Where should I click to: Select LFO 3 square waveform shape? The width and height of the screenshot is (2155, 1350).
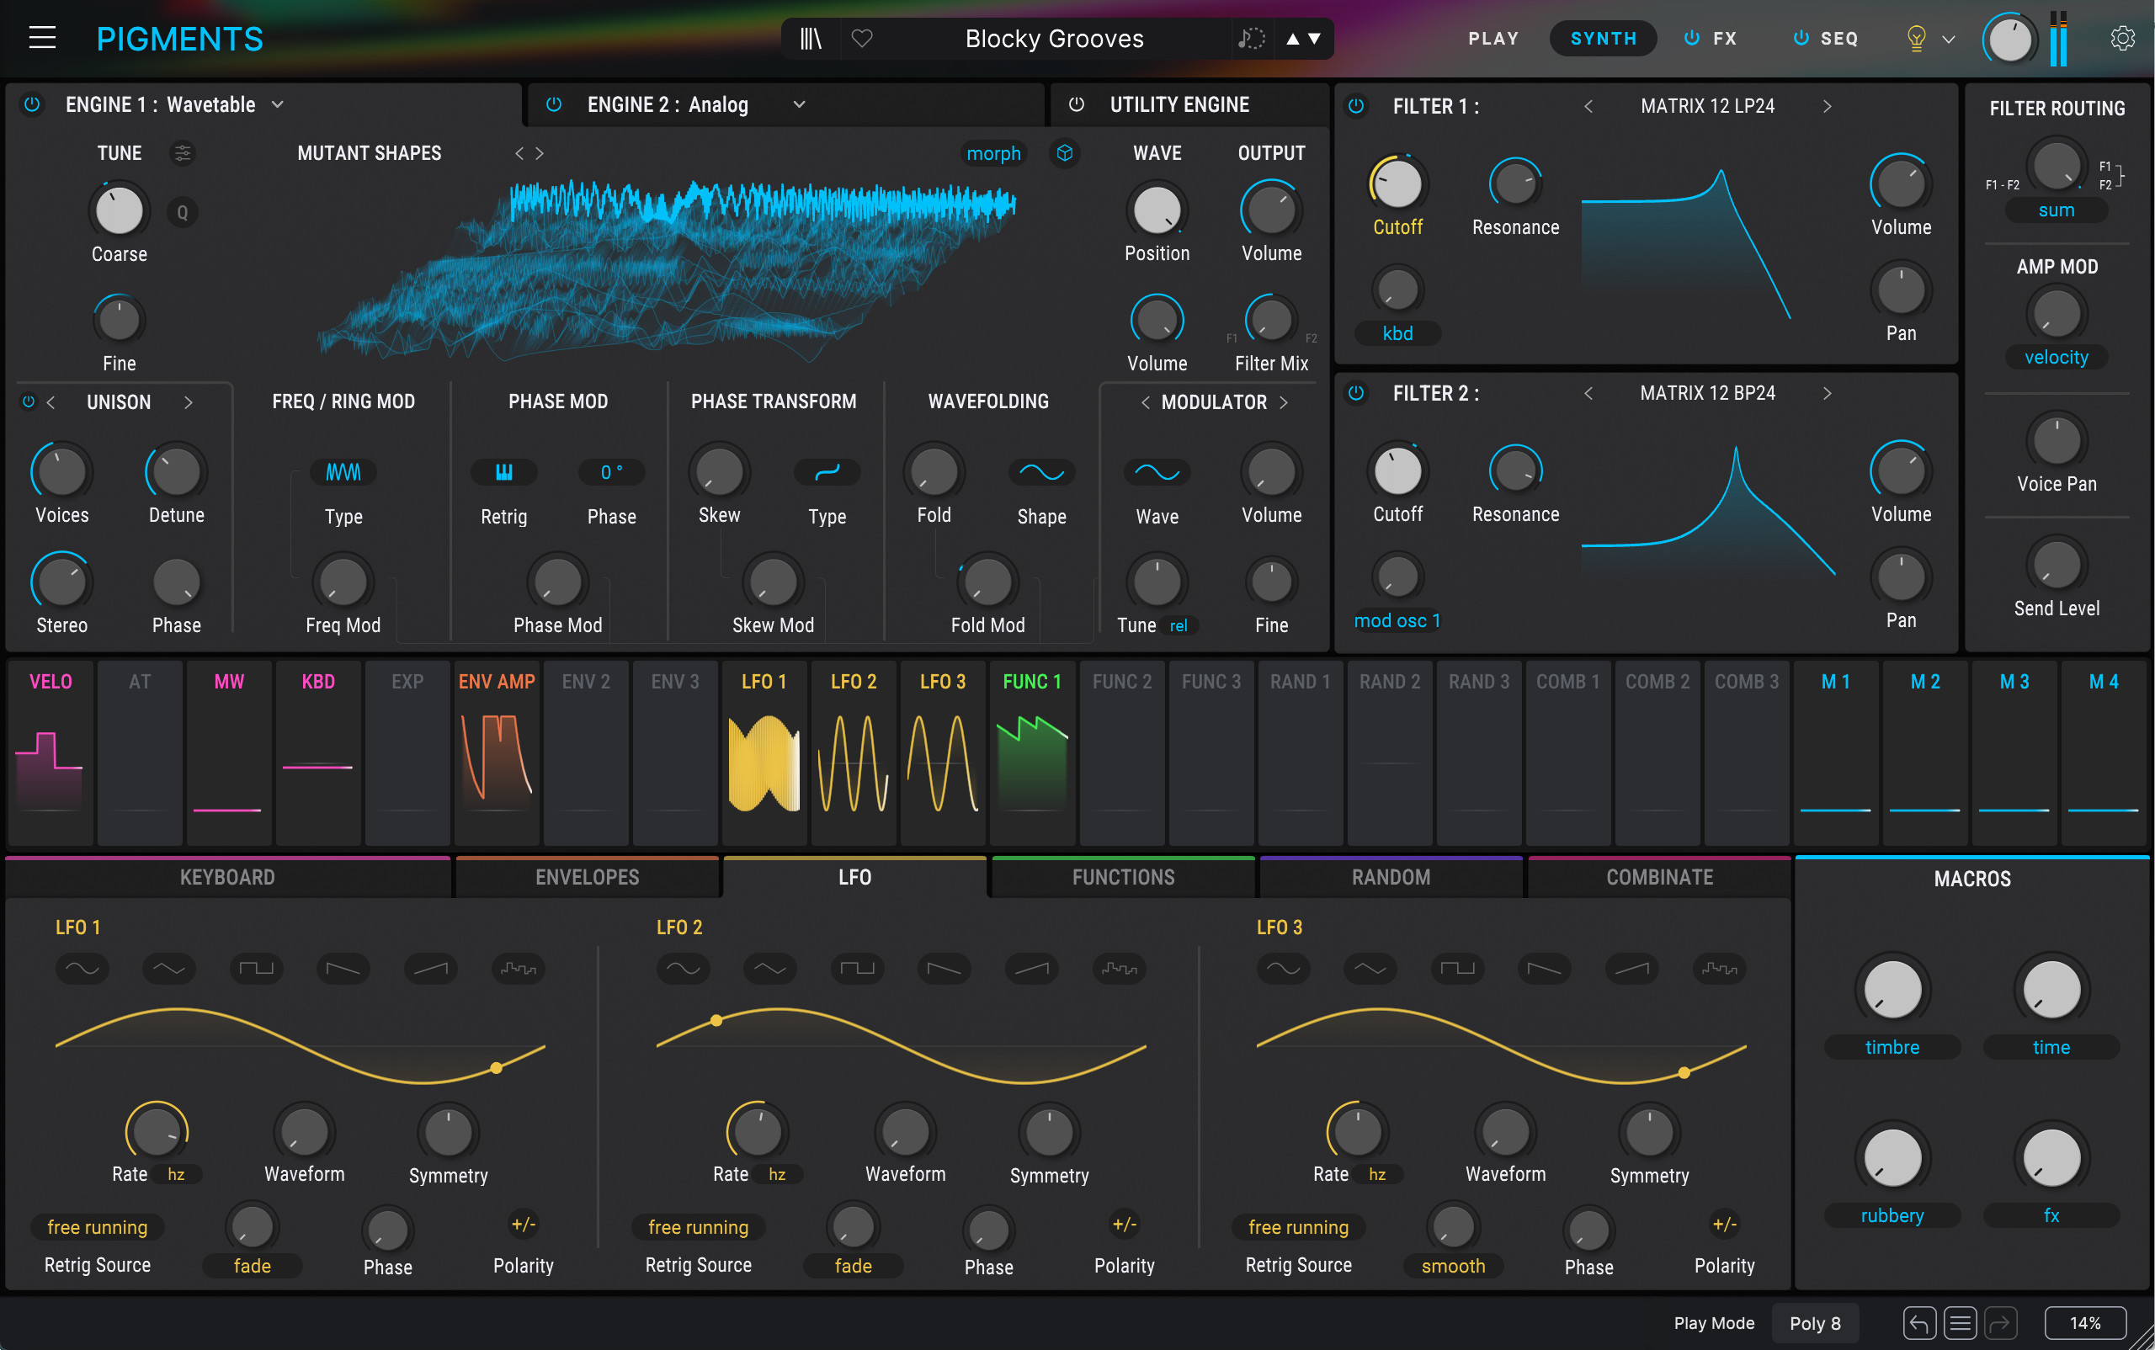[1457, 968]
